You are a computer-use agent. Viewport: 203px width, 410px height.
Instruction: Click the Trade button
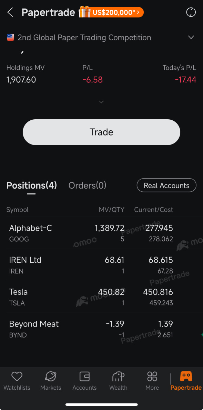(101, 132)
